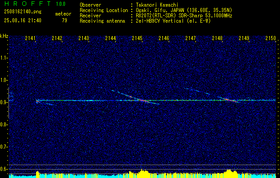Image resolution: width=280 pixels, height=178 pixels.
Task: Click time marker 2147
Action: coord(191,38)
